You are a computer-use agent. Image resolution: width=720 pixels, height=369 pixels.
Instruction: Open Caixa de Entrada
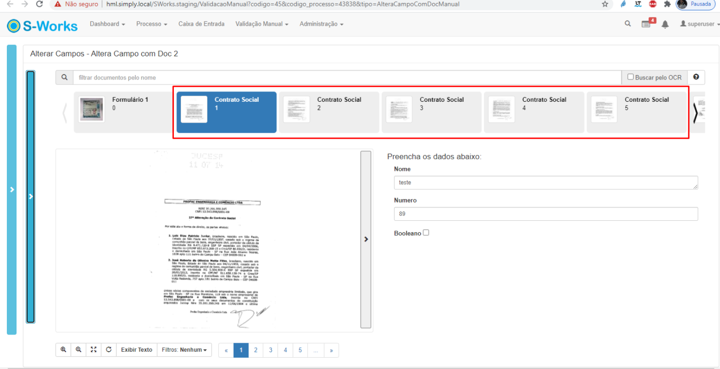coord(201,24)
